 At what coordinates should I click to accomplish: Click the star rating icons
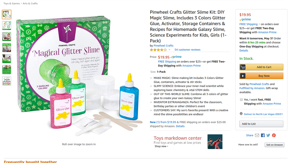point(158,50)
